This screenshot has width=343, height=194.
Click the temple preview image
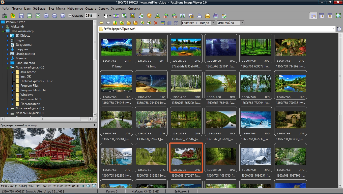[48, 155]
